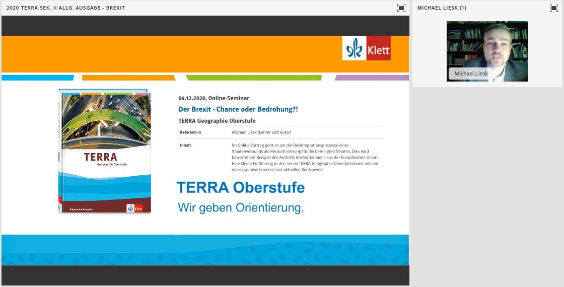564x287 pixels.
Task: Click the Klett logo on the book cover
Action: click(134, 208)
